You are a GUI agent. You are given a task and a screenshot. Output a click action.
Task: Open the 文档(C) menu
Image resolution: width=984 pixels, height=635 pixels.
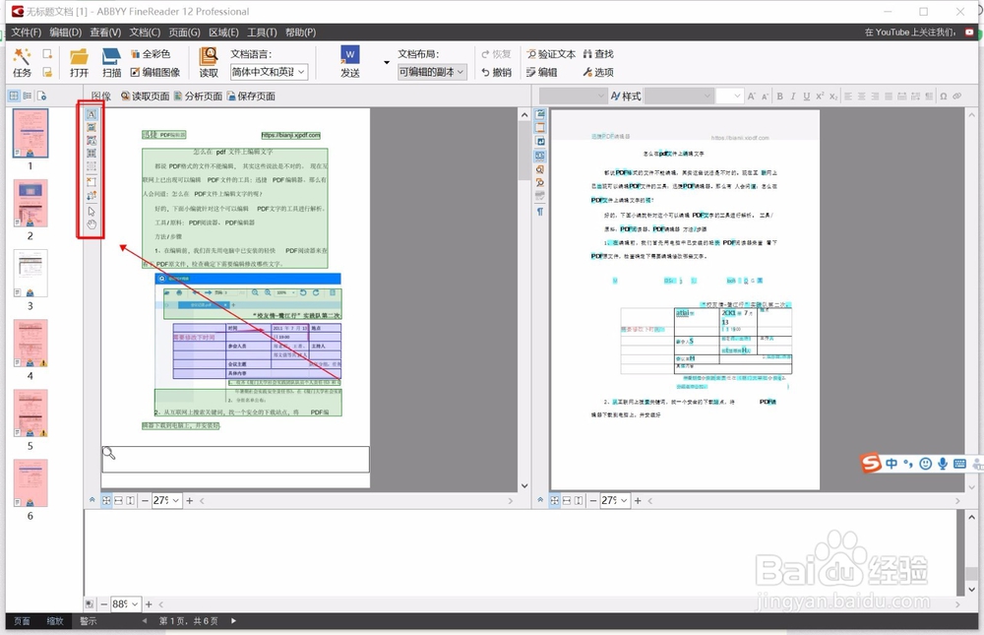[x=145, y=32]
